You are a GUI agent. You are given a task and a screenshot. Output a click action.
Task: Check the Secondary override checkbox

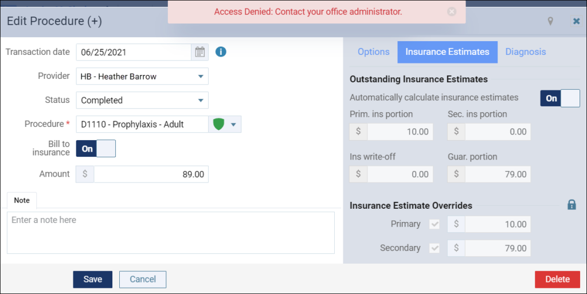[x=435, y=248]
